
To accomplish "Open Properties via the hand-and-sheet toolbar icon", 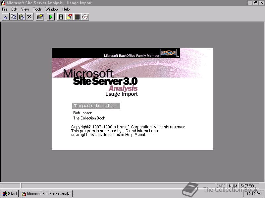I will coord(40,17).
